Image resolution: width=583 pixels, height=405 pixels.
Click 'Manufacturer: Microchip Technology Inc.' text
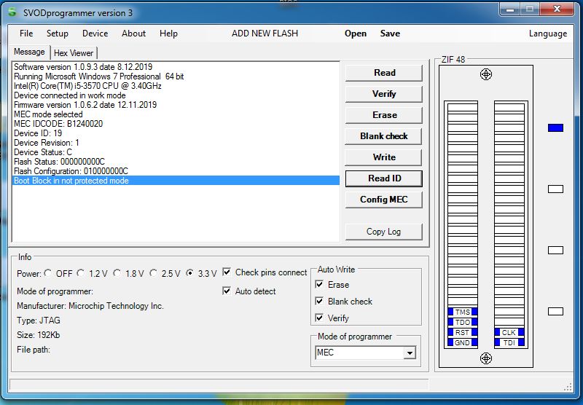coord(90,306)
